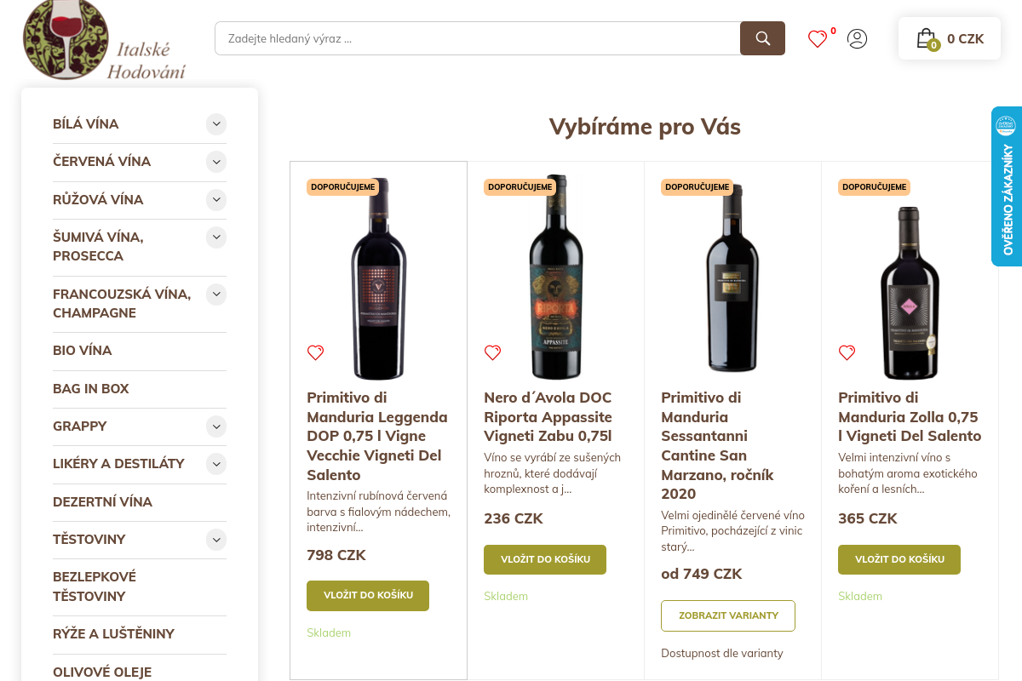Image resolution: width=1022 pixels, height=681 pixels.
Task: Click the search text field
Action: click(x=477, y=38)
